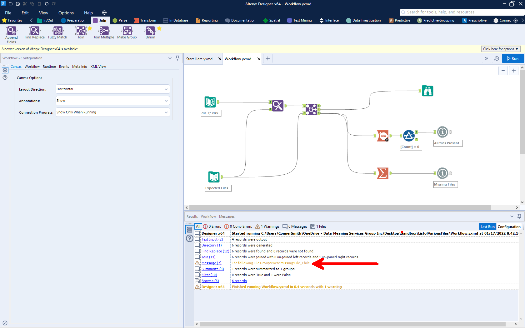Pin the Results panel
Screen dimensions: 525x328
[519, 216]
